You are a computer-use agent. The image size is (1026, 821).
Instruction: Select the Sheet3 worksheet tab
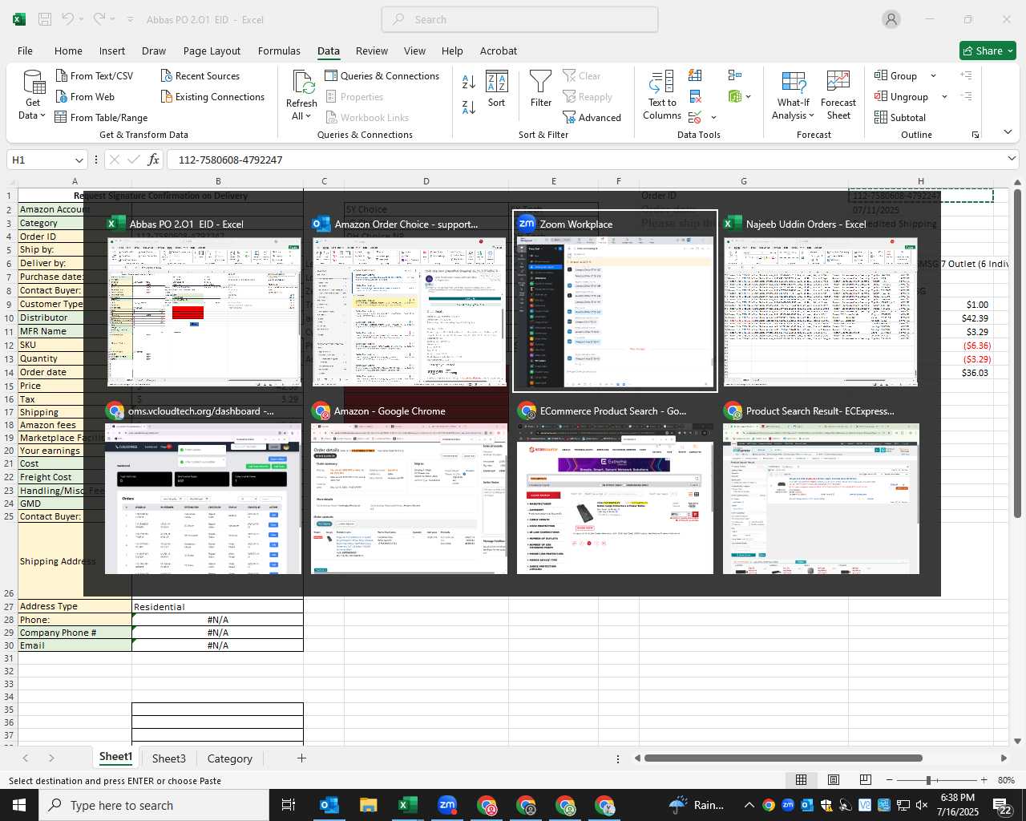[168, 758]
